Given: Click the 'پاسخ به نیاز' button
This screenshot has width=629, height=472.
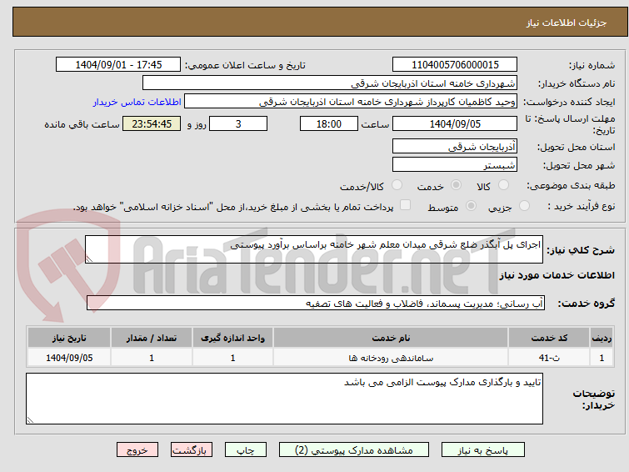Looking at the screenshot, I should [x=483, y=450].
